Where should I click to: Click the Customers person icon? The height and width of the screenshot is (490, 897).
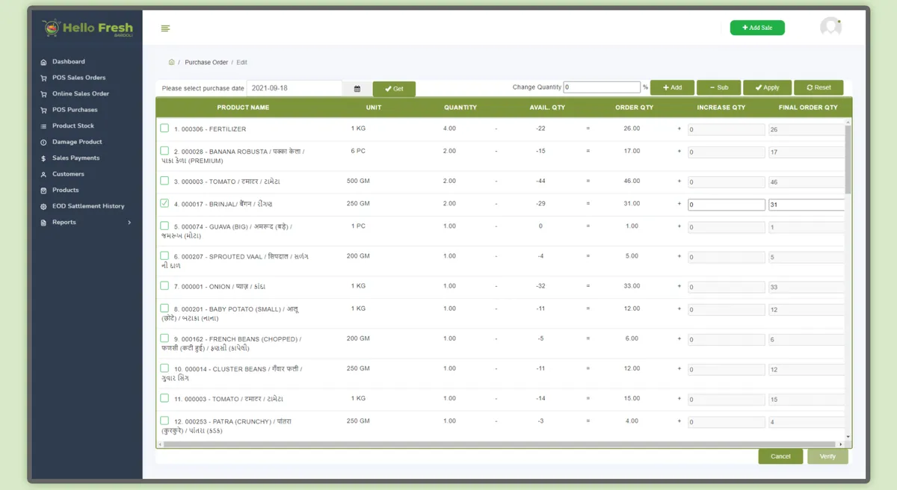[44, 174]
